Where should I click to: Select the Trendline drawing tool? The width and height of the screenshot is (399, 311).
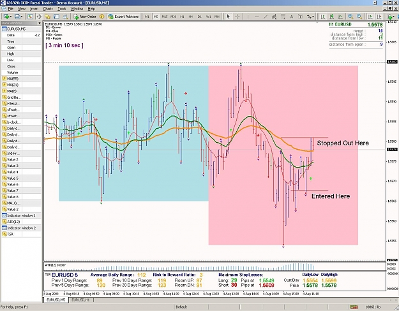point(266,17)
